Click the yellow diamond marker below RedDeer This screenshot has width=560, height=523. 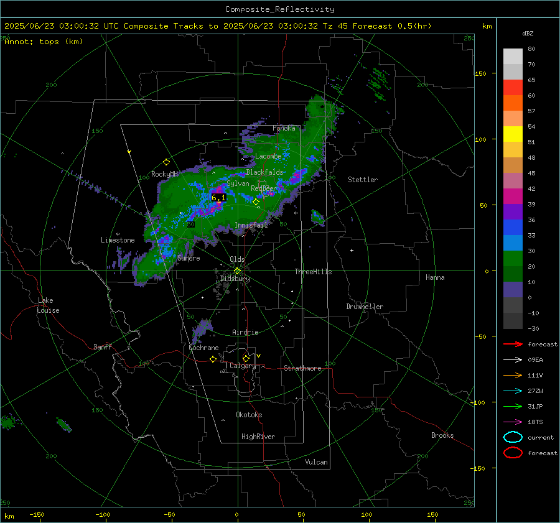coord(256,202)
